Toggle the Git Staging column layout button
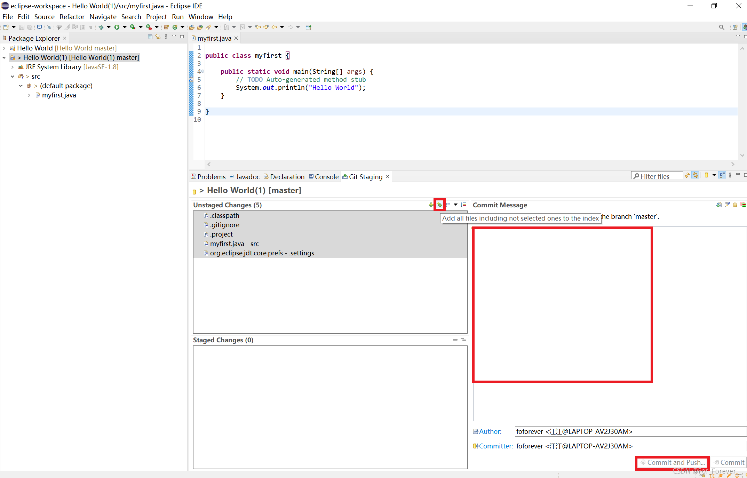Screen dimensions: 747x478 pyautogui.click(x=722, y=175)
